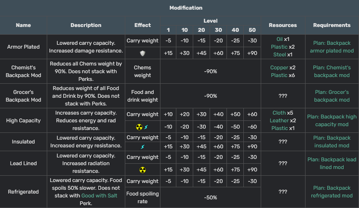Open Plan: Backpack high capacity mod link
Screen dimensions: 359x208
pos(332,120)
